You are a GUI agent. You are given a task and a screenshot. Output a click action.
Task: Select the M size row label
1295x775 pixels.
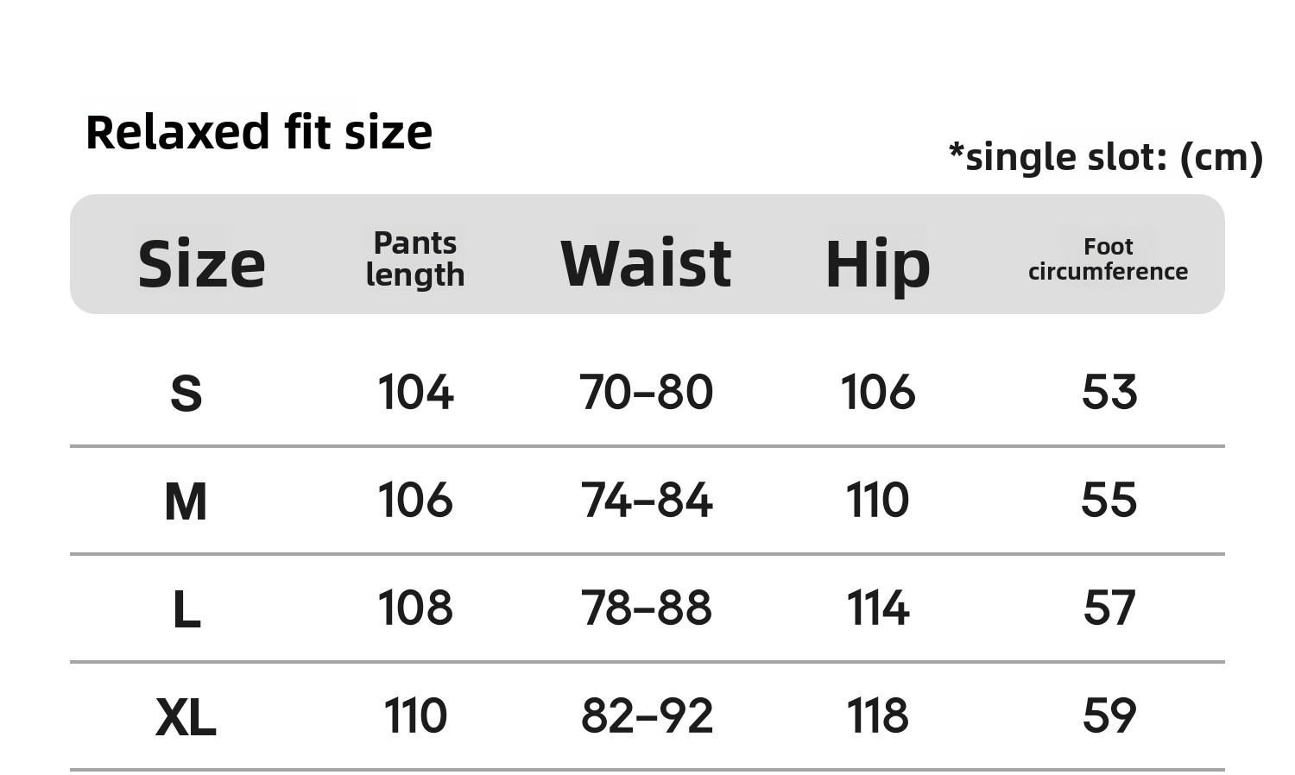point(186,502)
